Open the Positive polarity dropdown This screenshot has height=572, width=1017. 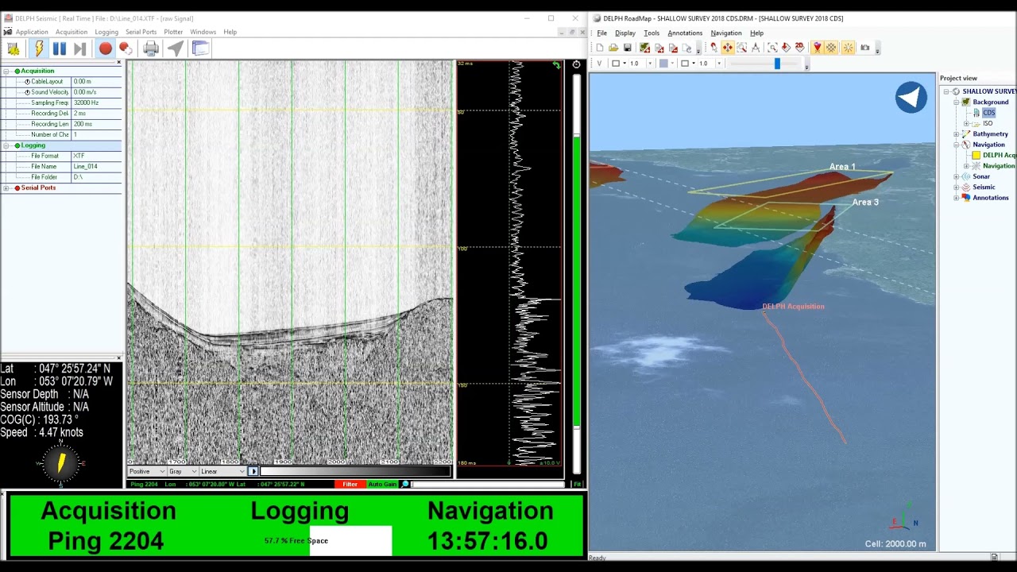[146, 471]
